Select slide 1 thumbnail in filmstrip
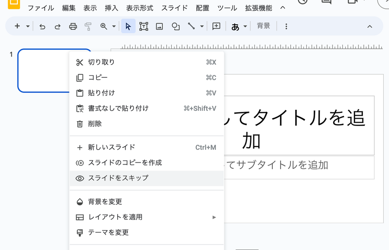 pyautogui.click(x=43, y=71)
